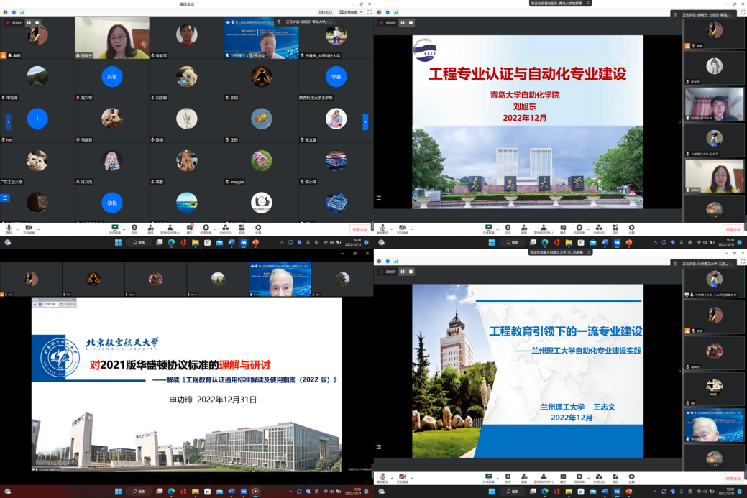
Task: Open 应用 apps icon in gallery-view toolbar
Action: point(242,227)
